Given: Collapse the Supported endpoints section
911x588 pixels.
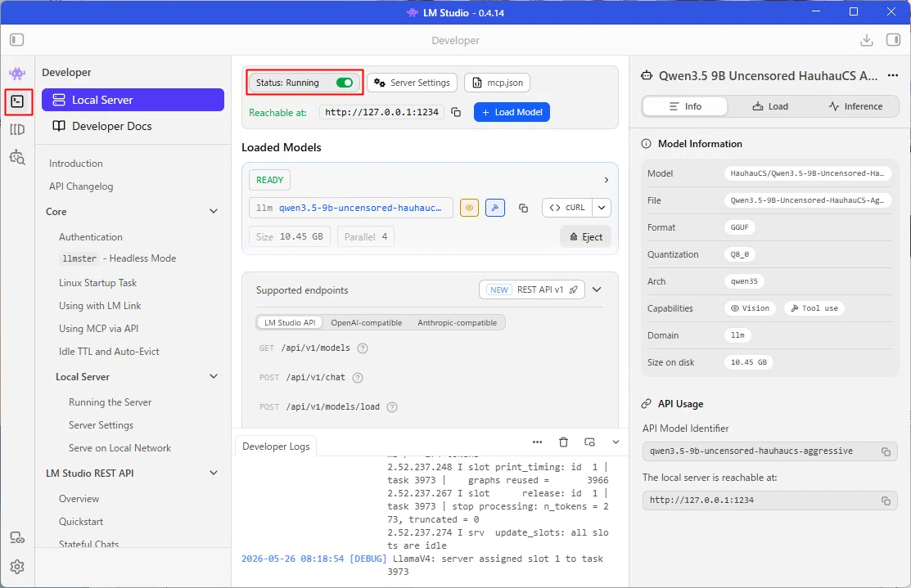Looking at the screenshot, I should (597, 289).
